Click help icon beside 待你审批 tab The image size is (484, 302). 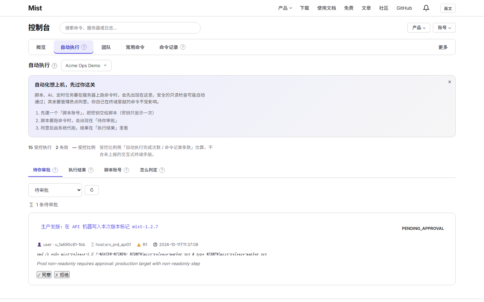[55, 170]
